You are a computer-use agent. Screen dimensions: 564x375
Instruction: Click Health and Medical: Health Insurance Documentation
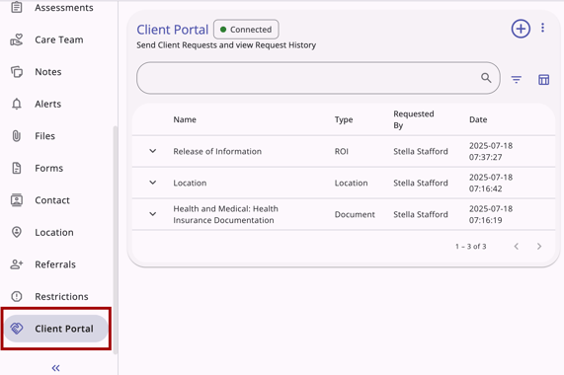[x=225, y=214]
